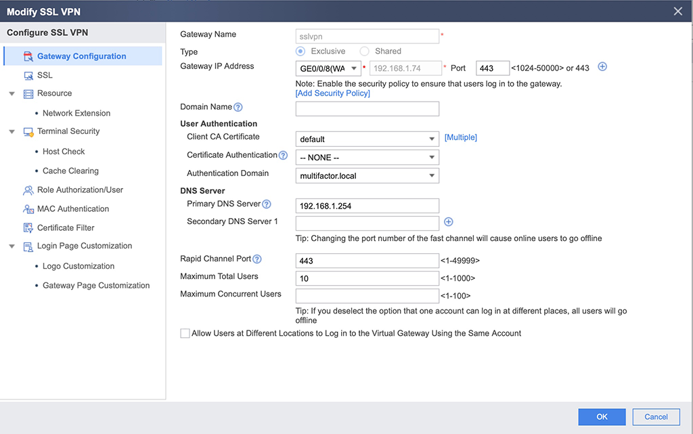Screen dimensions: 693x434
Task: Click the help icon beside Certificate Authentication
Action: click(x=284, y=156)
